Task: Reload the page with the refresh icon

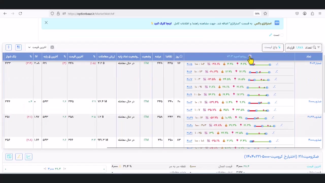Action: click(20, 13)
